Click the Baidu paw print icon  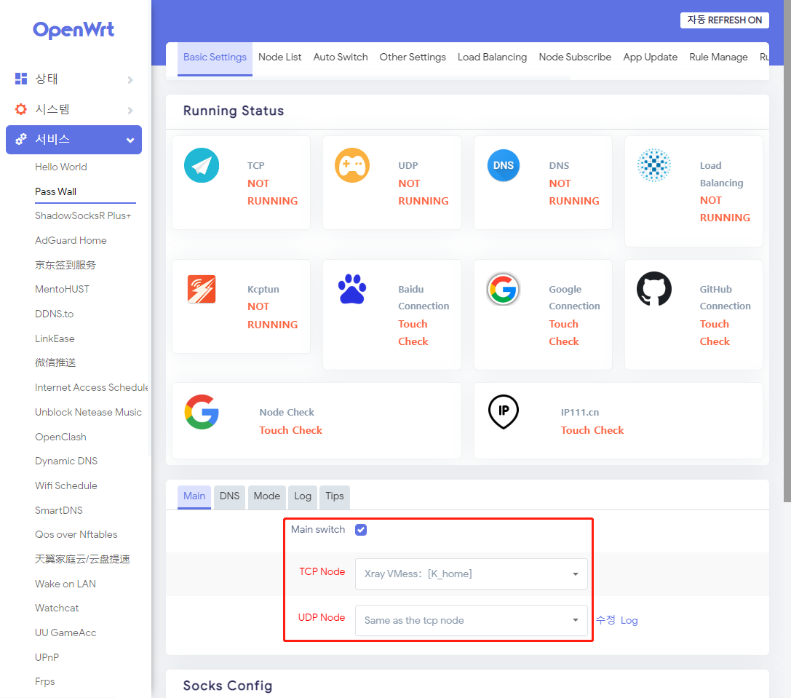click(x=352, y=289)
